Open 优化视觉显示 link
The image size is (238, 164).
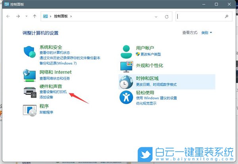click(146, 103)
